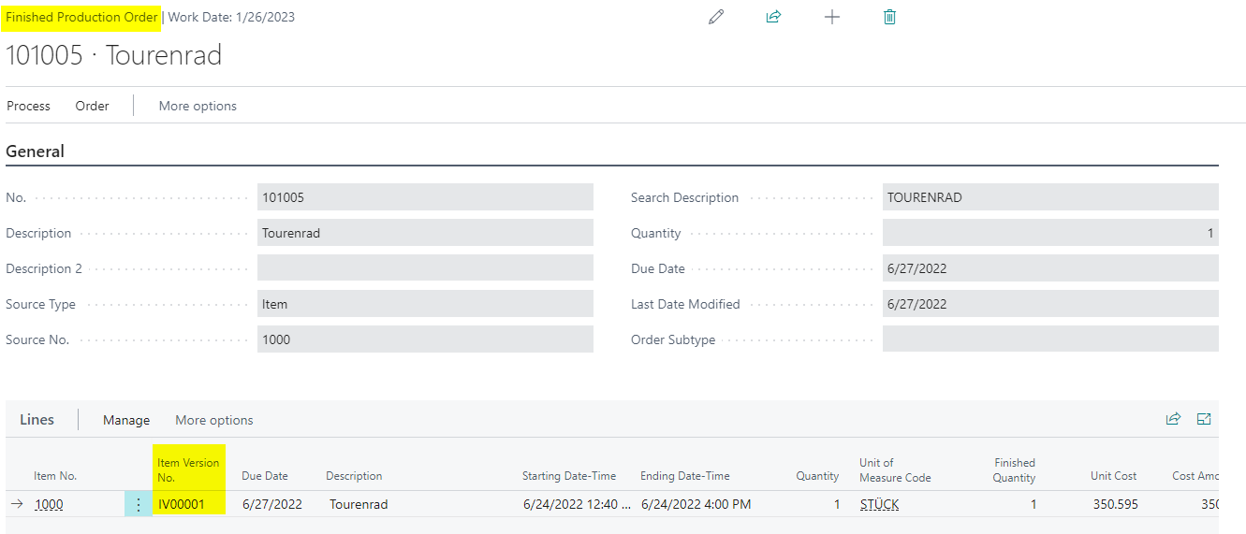Click the empty Description 2 field

(425, 268)
